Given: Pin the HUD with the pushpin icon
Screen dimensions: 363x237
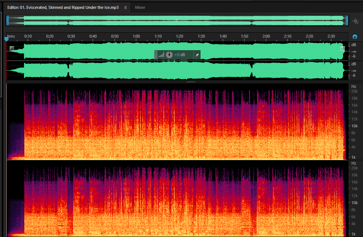Looking at the screenshot, I should coord(197,55).
